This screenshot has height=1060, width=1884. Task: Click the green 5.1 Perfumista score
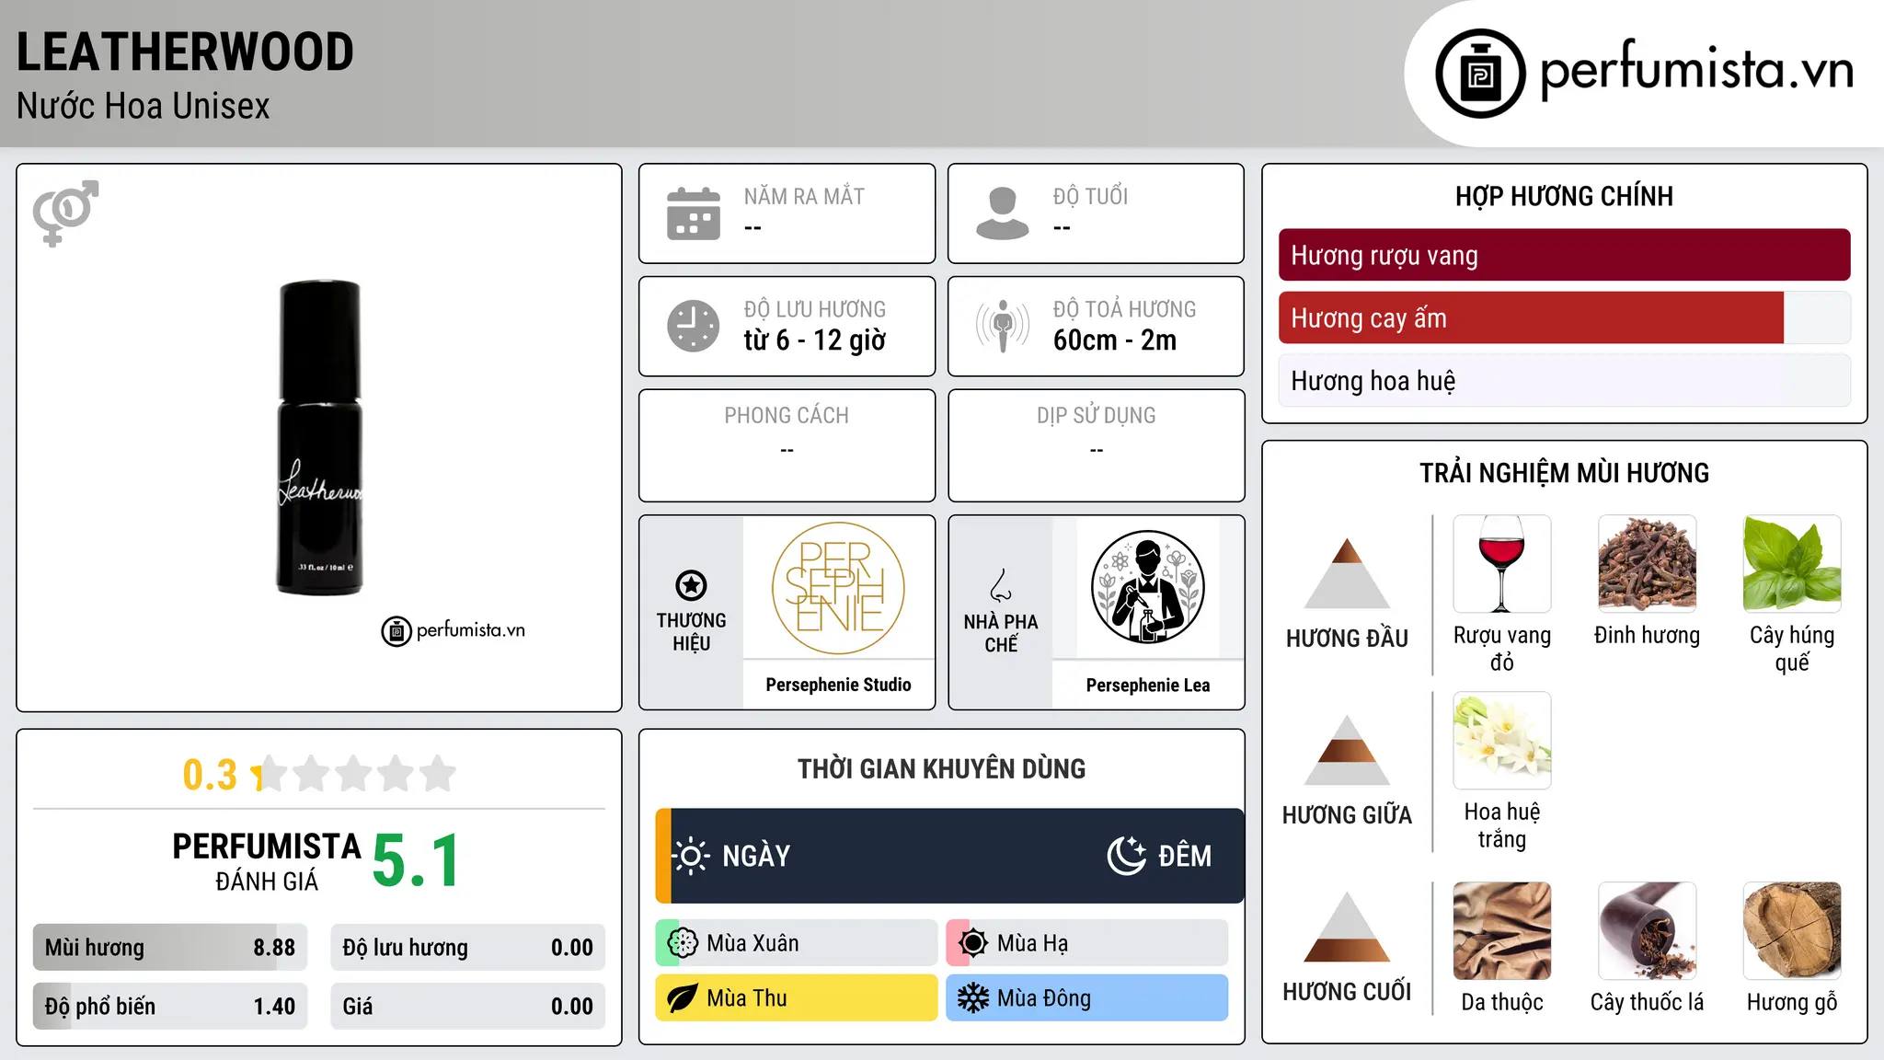[416, 861]
